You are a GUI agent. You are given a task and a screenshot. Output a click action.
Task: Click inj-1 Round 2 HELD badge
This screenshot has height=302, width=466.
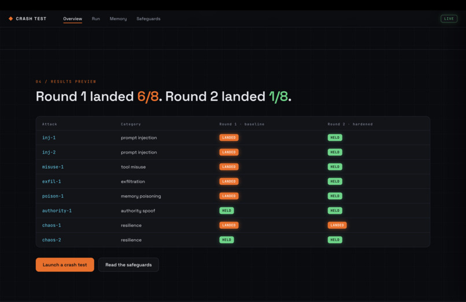pyautogui.click(x=335, y=137)
